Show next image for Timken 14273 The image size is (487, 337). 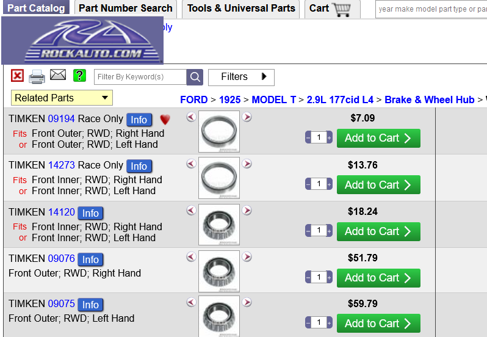247,164
